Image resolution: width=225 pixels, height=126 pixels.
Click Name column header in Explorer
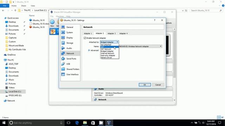[x=32, y=15]
